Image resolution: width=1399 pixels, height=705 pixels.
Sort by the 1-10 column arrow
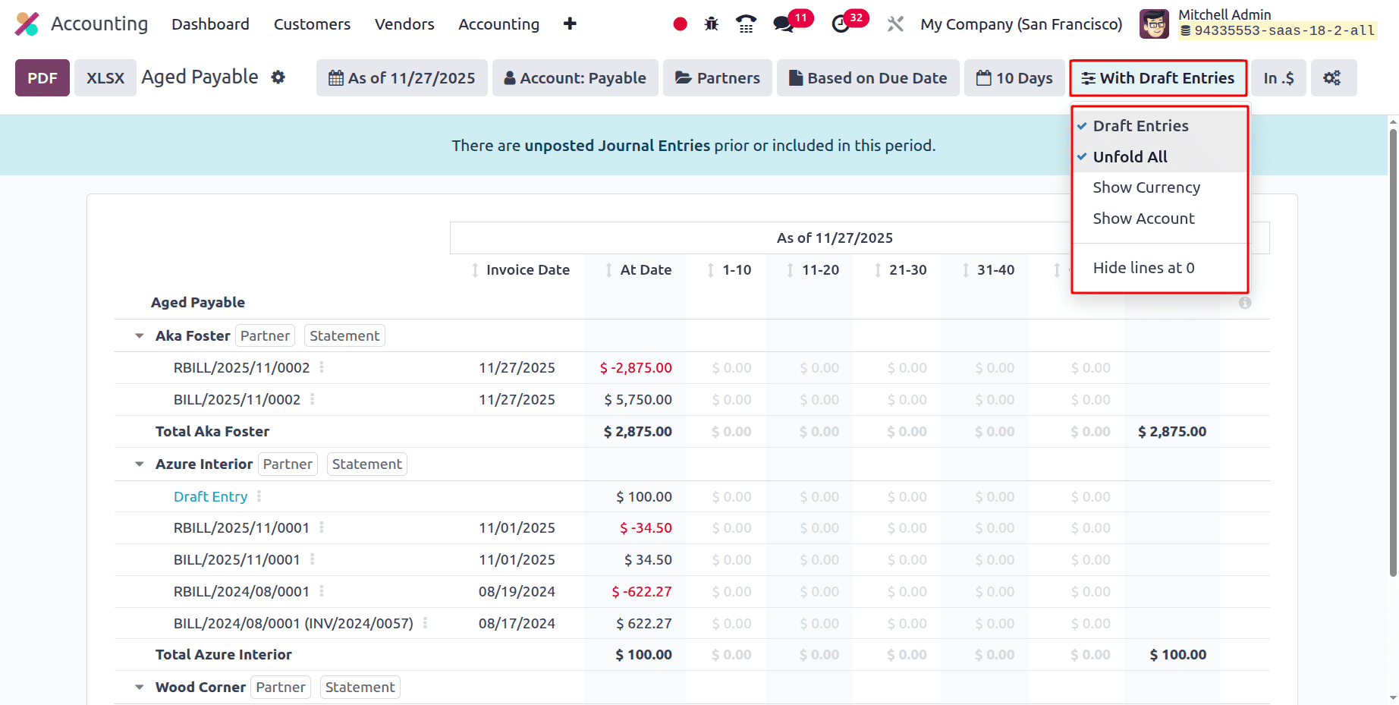711,270
